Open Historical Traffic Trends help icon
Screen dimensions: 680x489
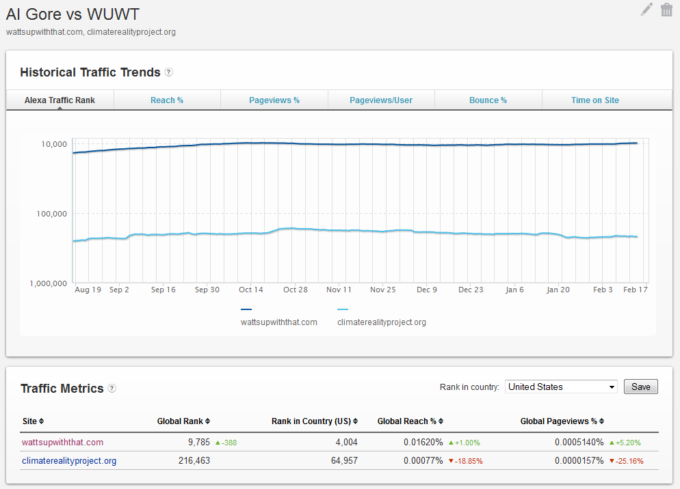pos(169,72)
